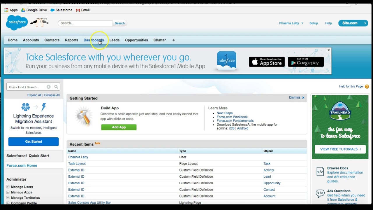The height and width of the screenshot is (210, 373).
Task: Click the plus icon for all tabs
Action: pos(174,40)
